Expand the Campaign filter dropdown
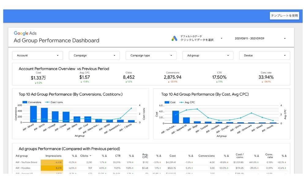The image size is (306, 183). tap(94, 56)
